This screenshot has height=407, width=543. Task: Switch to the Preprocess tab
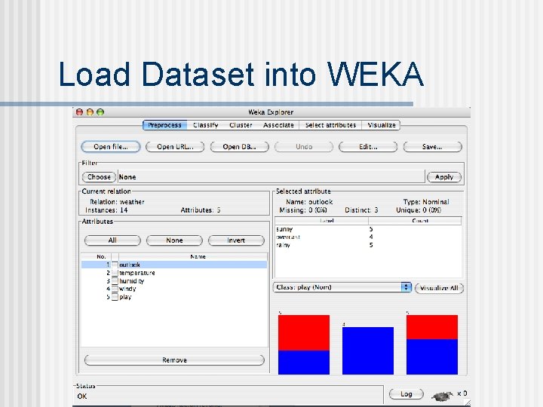tap(164, 125)
